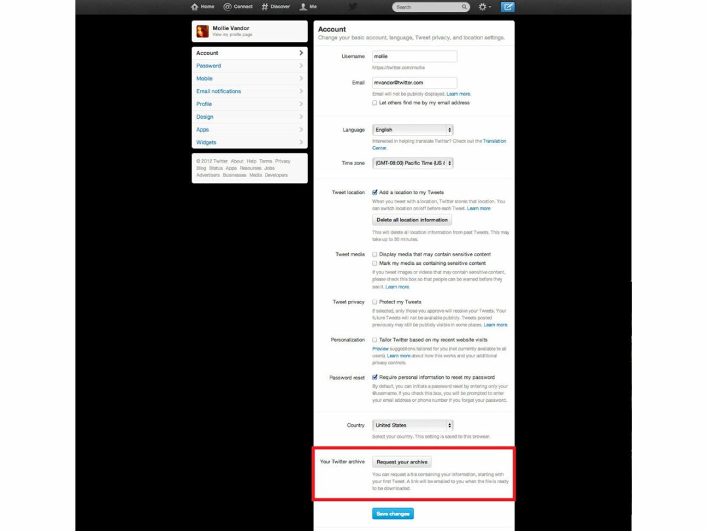Click chevron next to Apps
Viewport: 708px width, 531px height.
click(301, 130)
